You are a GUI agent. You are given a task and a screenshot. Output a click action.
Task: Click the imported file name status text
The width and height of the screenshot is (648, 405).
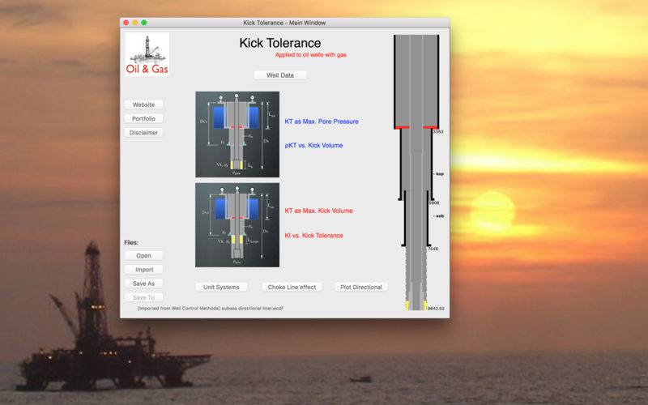[x=211, y=309]
